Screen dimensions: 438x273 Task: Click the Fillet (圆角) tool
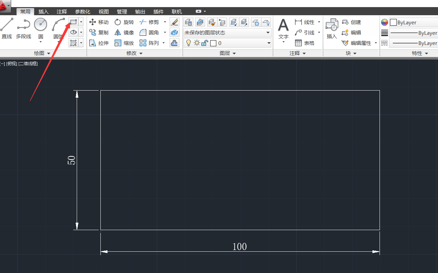[149, 33]
